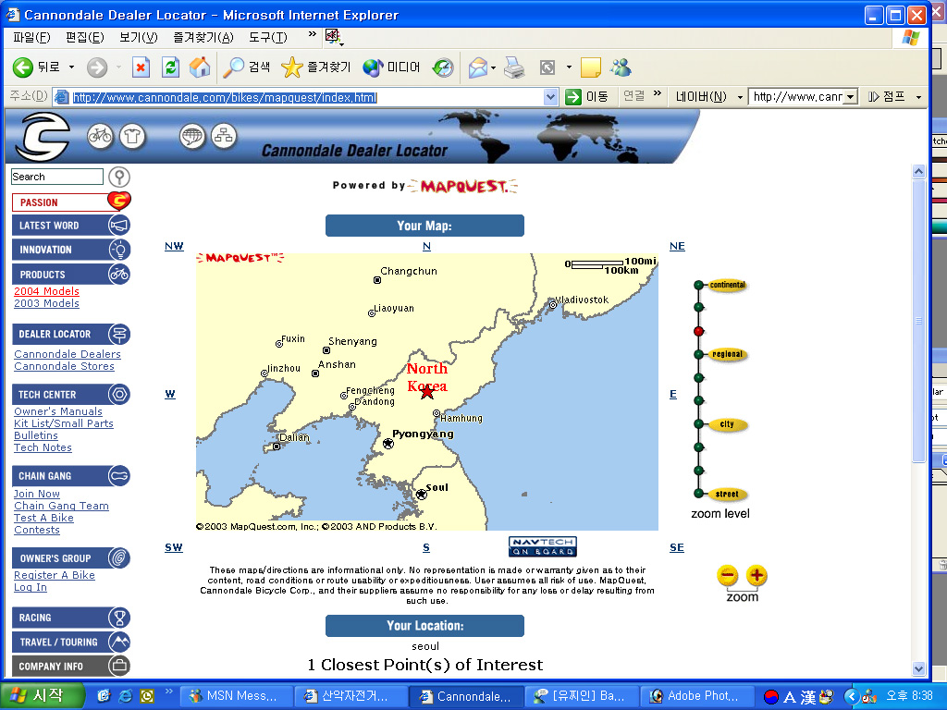Open Favorites (즐겨찾기) star button

(x=316, y=67)
